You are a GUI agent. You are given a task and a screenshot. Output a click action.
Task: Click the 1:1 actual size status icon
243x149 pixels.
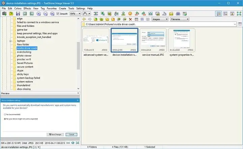click(x=68, y=143)
